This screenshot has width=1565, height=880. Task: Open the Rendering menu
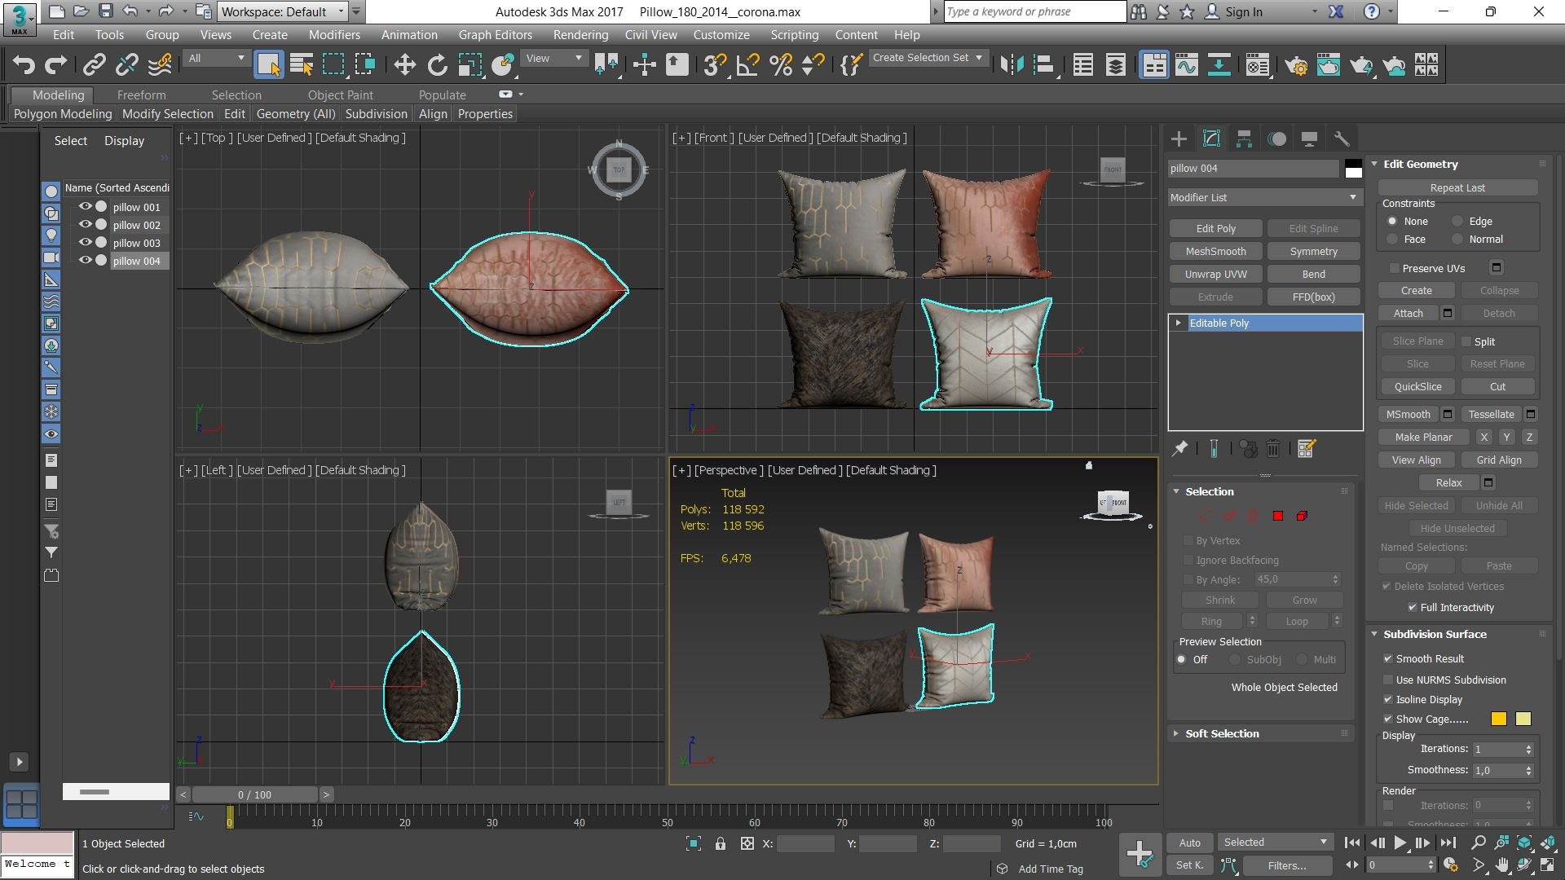pyautogui.click(x=580, y=35)
